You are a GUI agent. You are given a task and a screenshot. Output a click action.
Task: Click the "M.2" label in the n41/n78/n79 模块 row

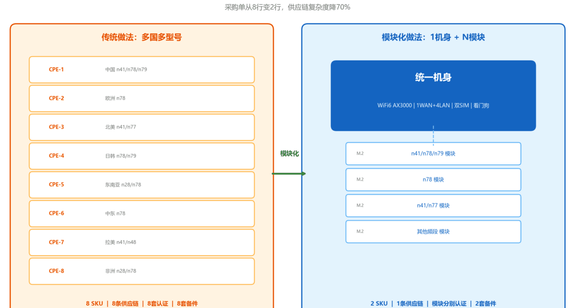tap(360, 153)
